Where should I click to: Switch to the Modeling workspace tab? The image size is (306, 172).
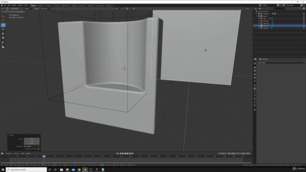[x=40, y=6]
